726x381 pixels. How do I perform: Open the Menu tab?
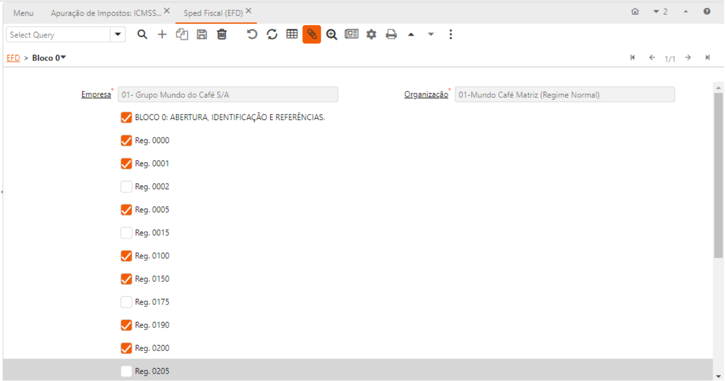pyautogui.click(x=23, y=13)
